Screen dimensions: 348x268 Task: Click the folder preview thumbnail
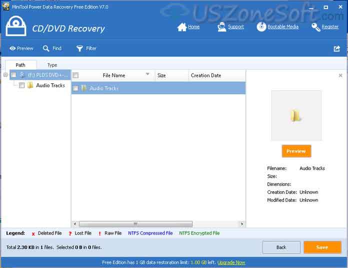click(296, 115)
